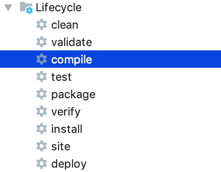Select the verify lifecycle phase
The image size is (221, 172).
[66, 112]
